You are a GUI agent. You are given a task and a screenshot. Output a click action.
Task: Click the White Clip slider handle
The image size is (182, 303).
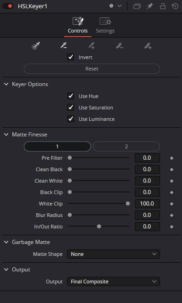click(128, 204)
